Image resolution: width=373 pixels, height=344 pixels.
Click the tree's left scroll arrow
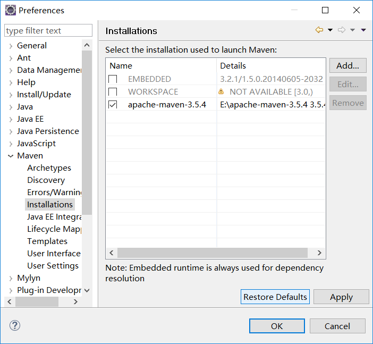click(10, 302)
